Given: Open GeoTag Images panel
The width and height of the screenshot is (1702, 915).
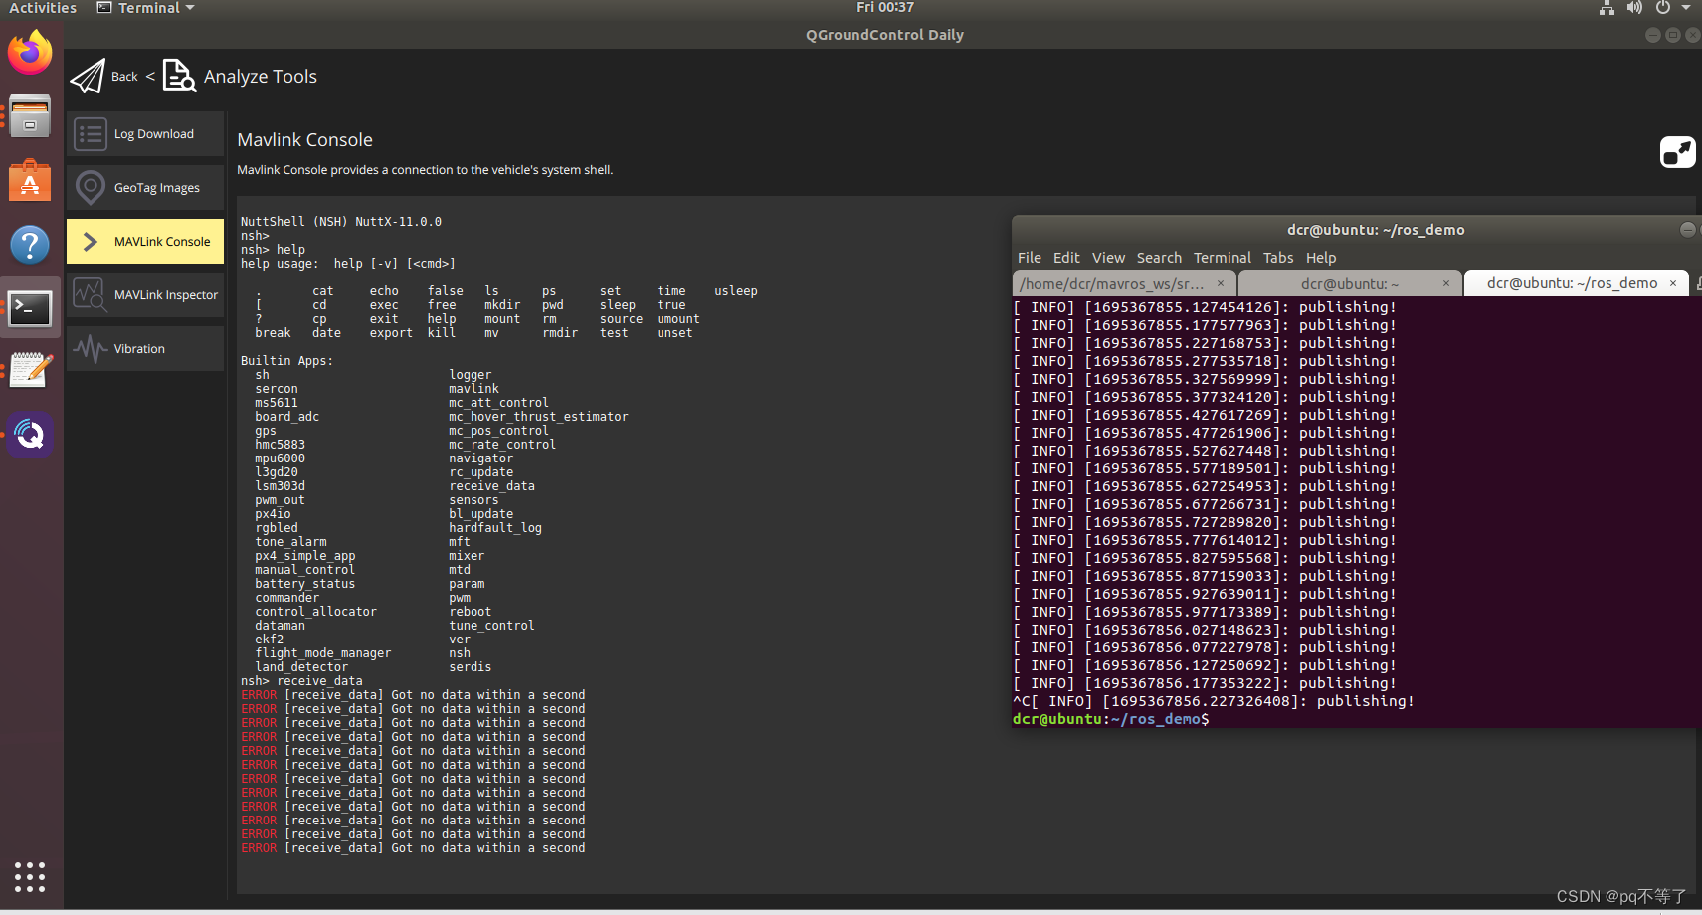Looking at the screenshot, I should tap(145, 188).
